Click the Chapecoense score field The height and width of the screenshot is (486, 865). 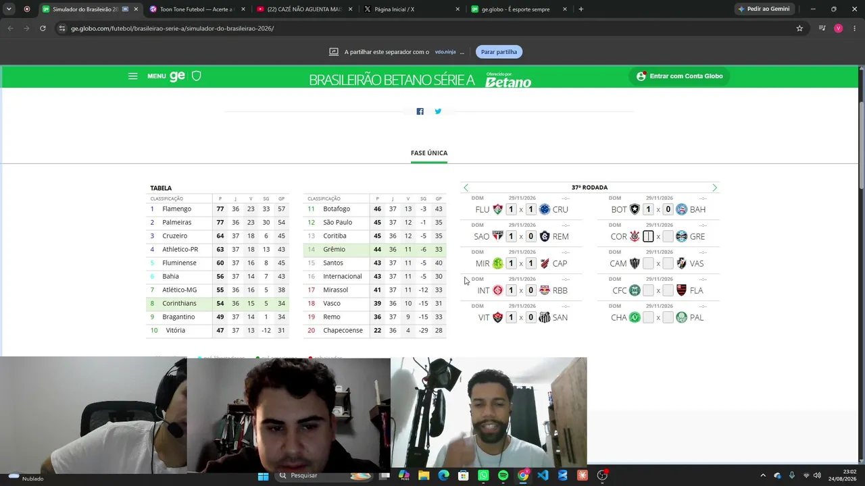pos(648,317)
